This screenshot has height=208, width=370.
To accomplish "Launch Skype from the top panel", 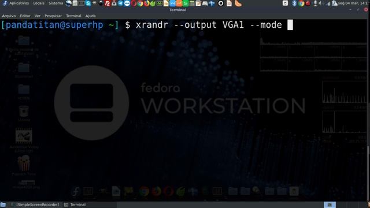I will [x=88, y=3].
